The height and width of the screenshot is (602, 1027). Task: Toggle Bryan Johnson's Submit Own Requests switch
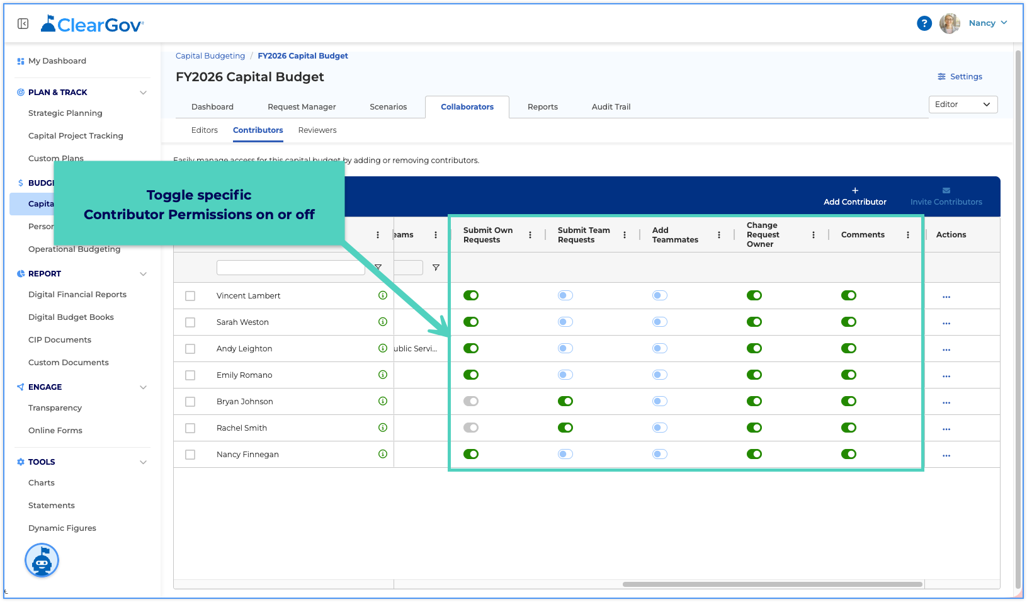coord(471,401)
